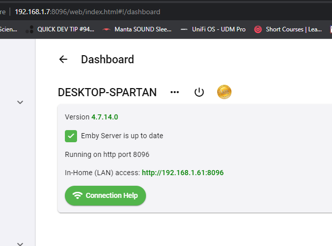Screen dimensions: 332x246
Task: Open the UniFi OS - UDM Pro bookmark
Action: click(x=213, y=29)
